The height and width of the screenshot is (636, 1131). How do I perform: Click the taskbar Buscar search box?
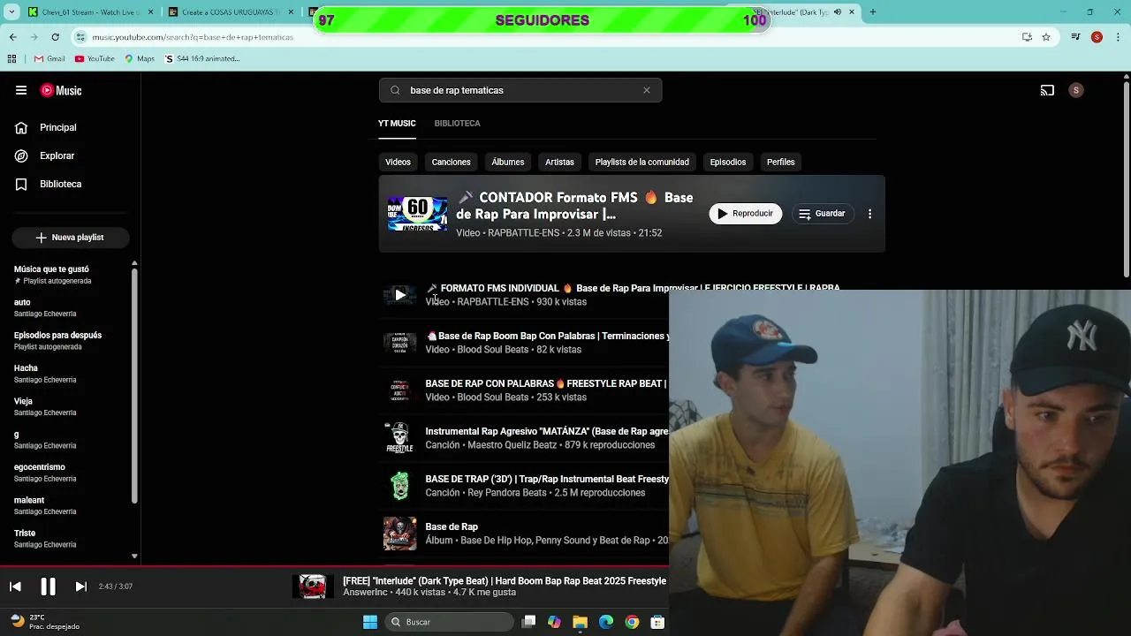pos(451,622)
